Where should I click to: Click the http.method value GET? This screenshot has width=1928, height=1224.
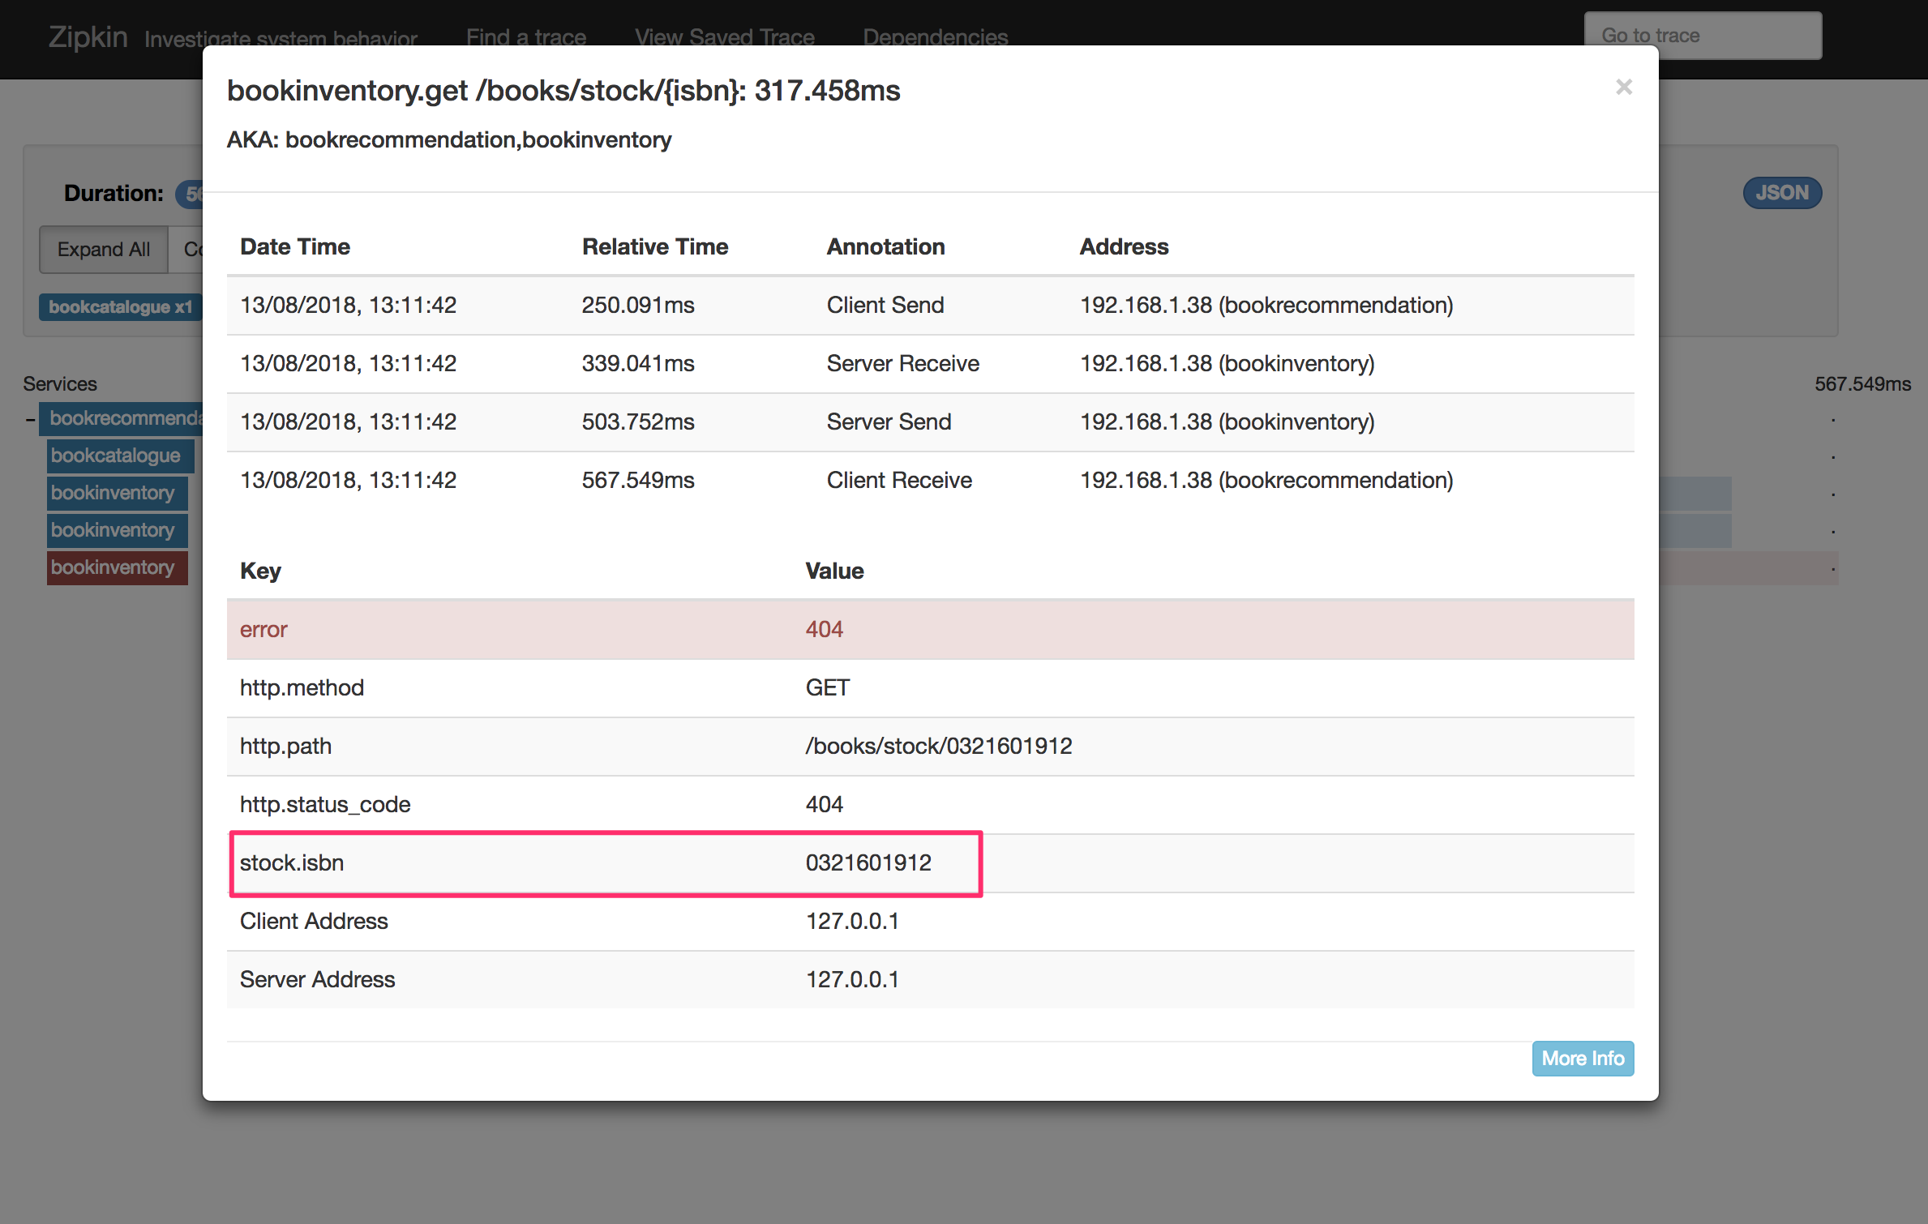tap(827, 688)
